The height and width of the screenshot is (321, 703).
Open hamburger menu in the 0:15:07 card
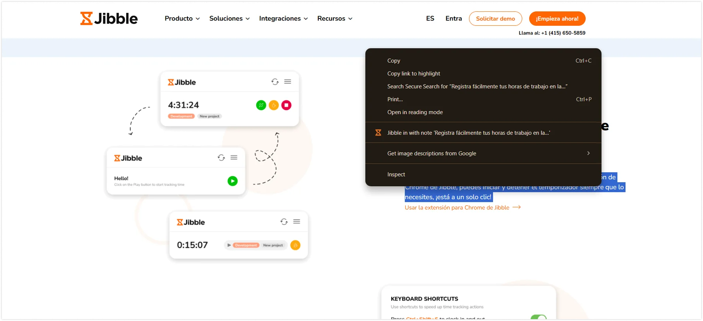[x=297, y=222]
